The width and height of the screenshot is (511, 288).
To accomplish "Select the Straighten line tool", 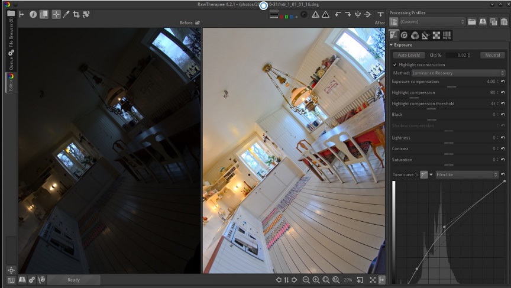I will click(86, 14).
